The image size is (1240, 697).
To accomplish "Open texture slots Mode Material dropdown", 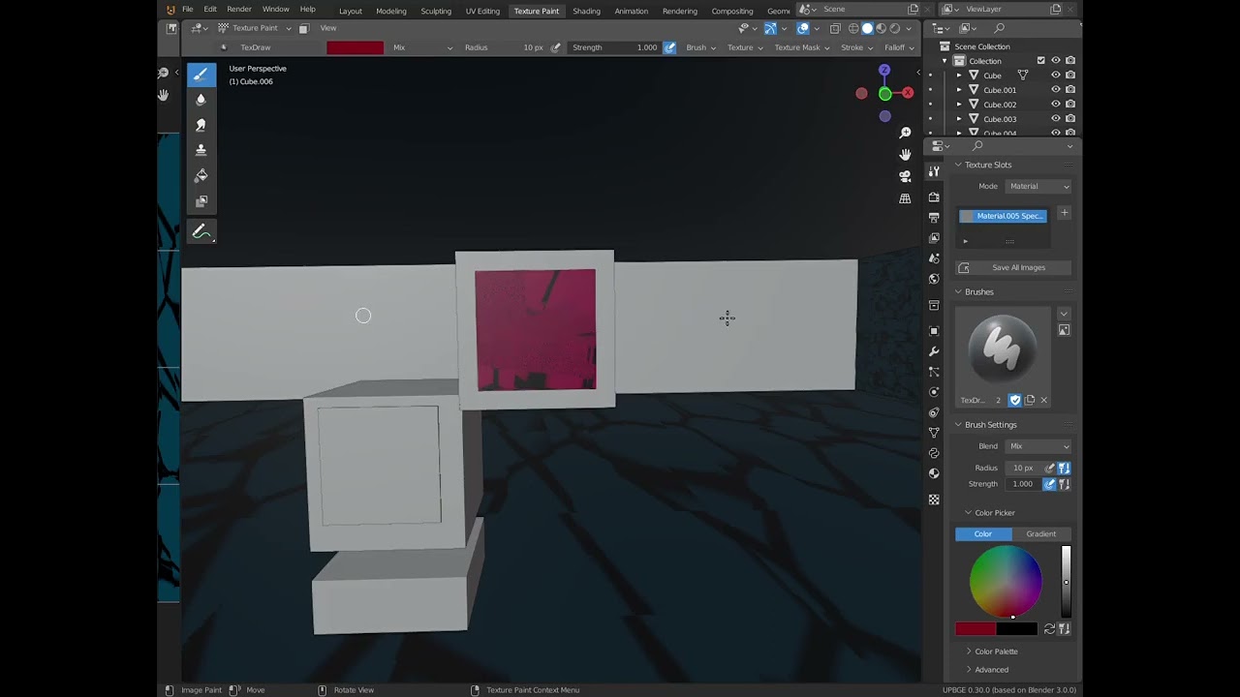I will (1038, 186).
